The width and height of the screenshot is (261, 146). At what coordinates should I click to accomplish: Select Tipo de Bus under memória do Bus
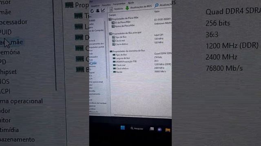click(119, 55)
